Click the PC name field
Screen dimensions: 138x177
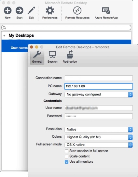click(x=99, y=86)
